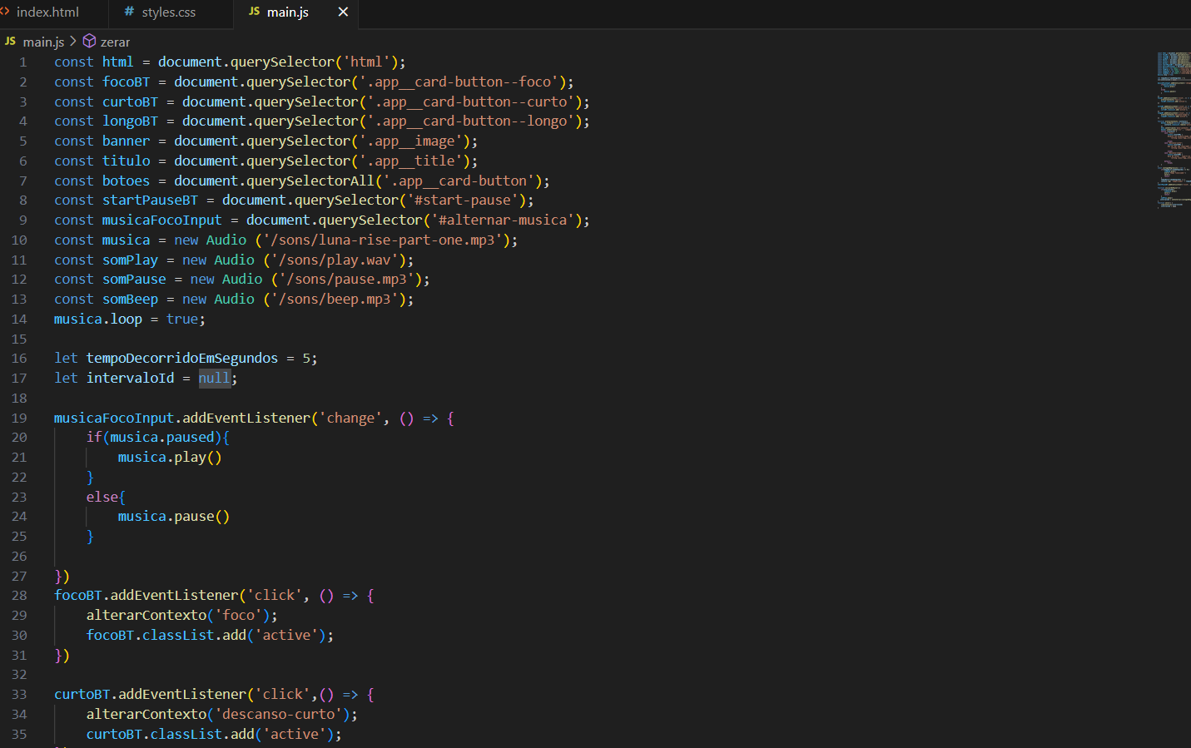Click somBeep constant on line 13
Viewport: 1191px width, 748px height.
(x=130, y=299)
